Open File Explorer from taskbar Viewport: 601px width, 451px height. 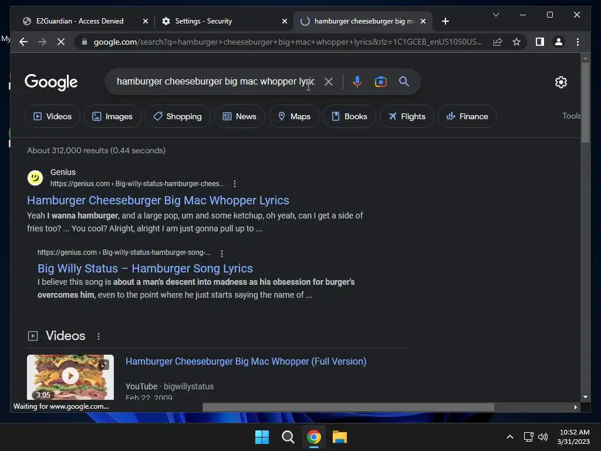coord(340,437)
